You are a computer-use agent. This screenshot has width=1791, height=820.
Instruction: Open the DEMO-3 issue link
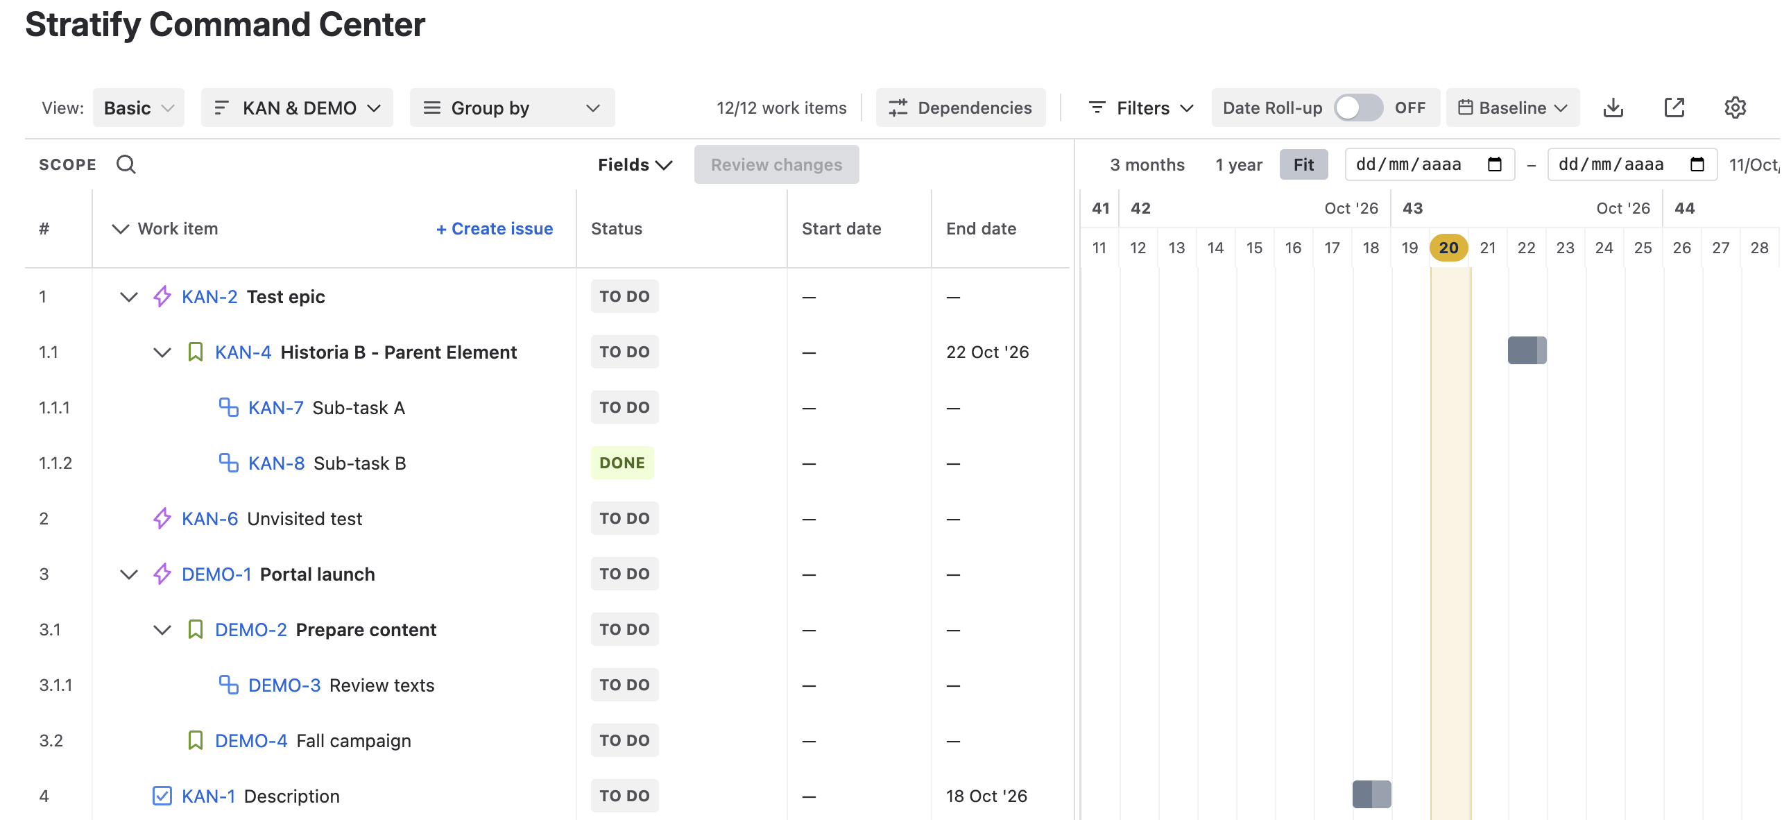click(x=284, y=685)
